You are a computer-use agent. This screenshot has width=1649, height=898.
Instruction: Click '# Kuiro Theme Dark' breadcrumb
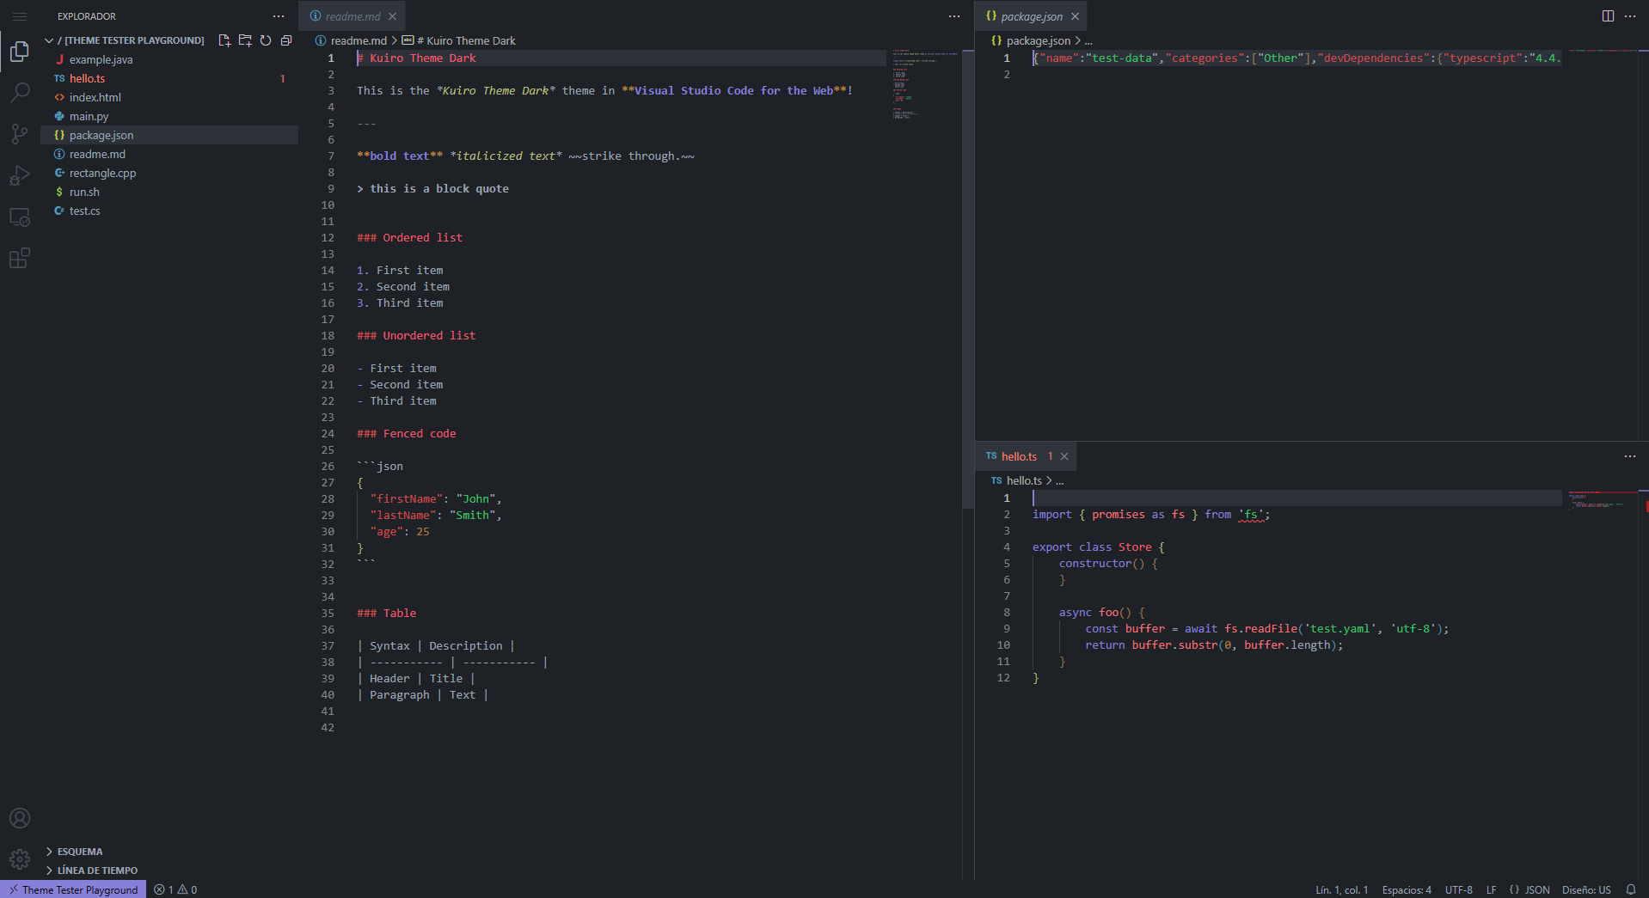point(459,40)
